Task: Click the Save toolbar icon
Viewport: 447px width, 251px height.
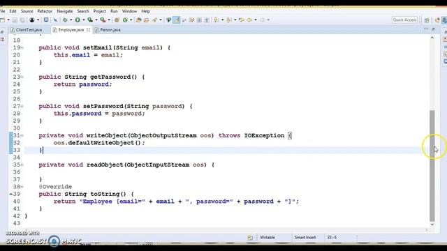Action: click(15, 20)
